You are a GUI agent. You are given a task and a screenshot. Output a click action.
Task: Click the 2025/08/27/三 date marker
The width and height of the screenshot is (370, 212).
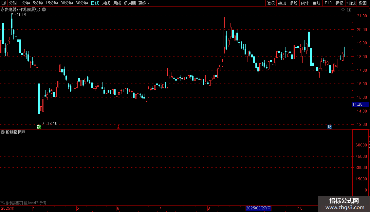(x=258, y=208)
